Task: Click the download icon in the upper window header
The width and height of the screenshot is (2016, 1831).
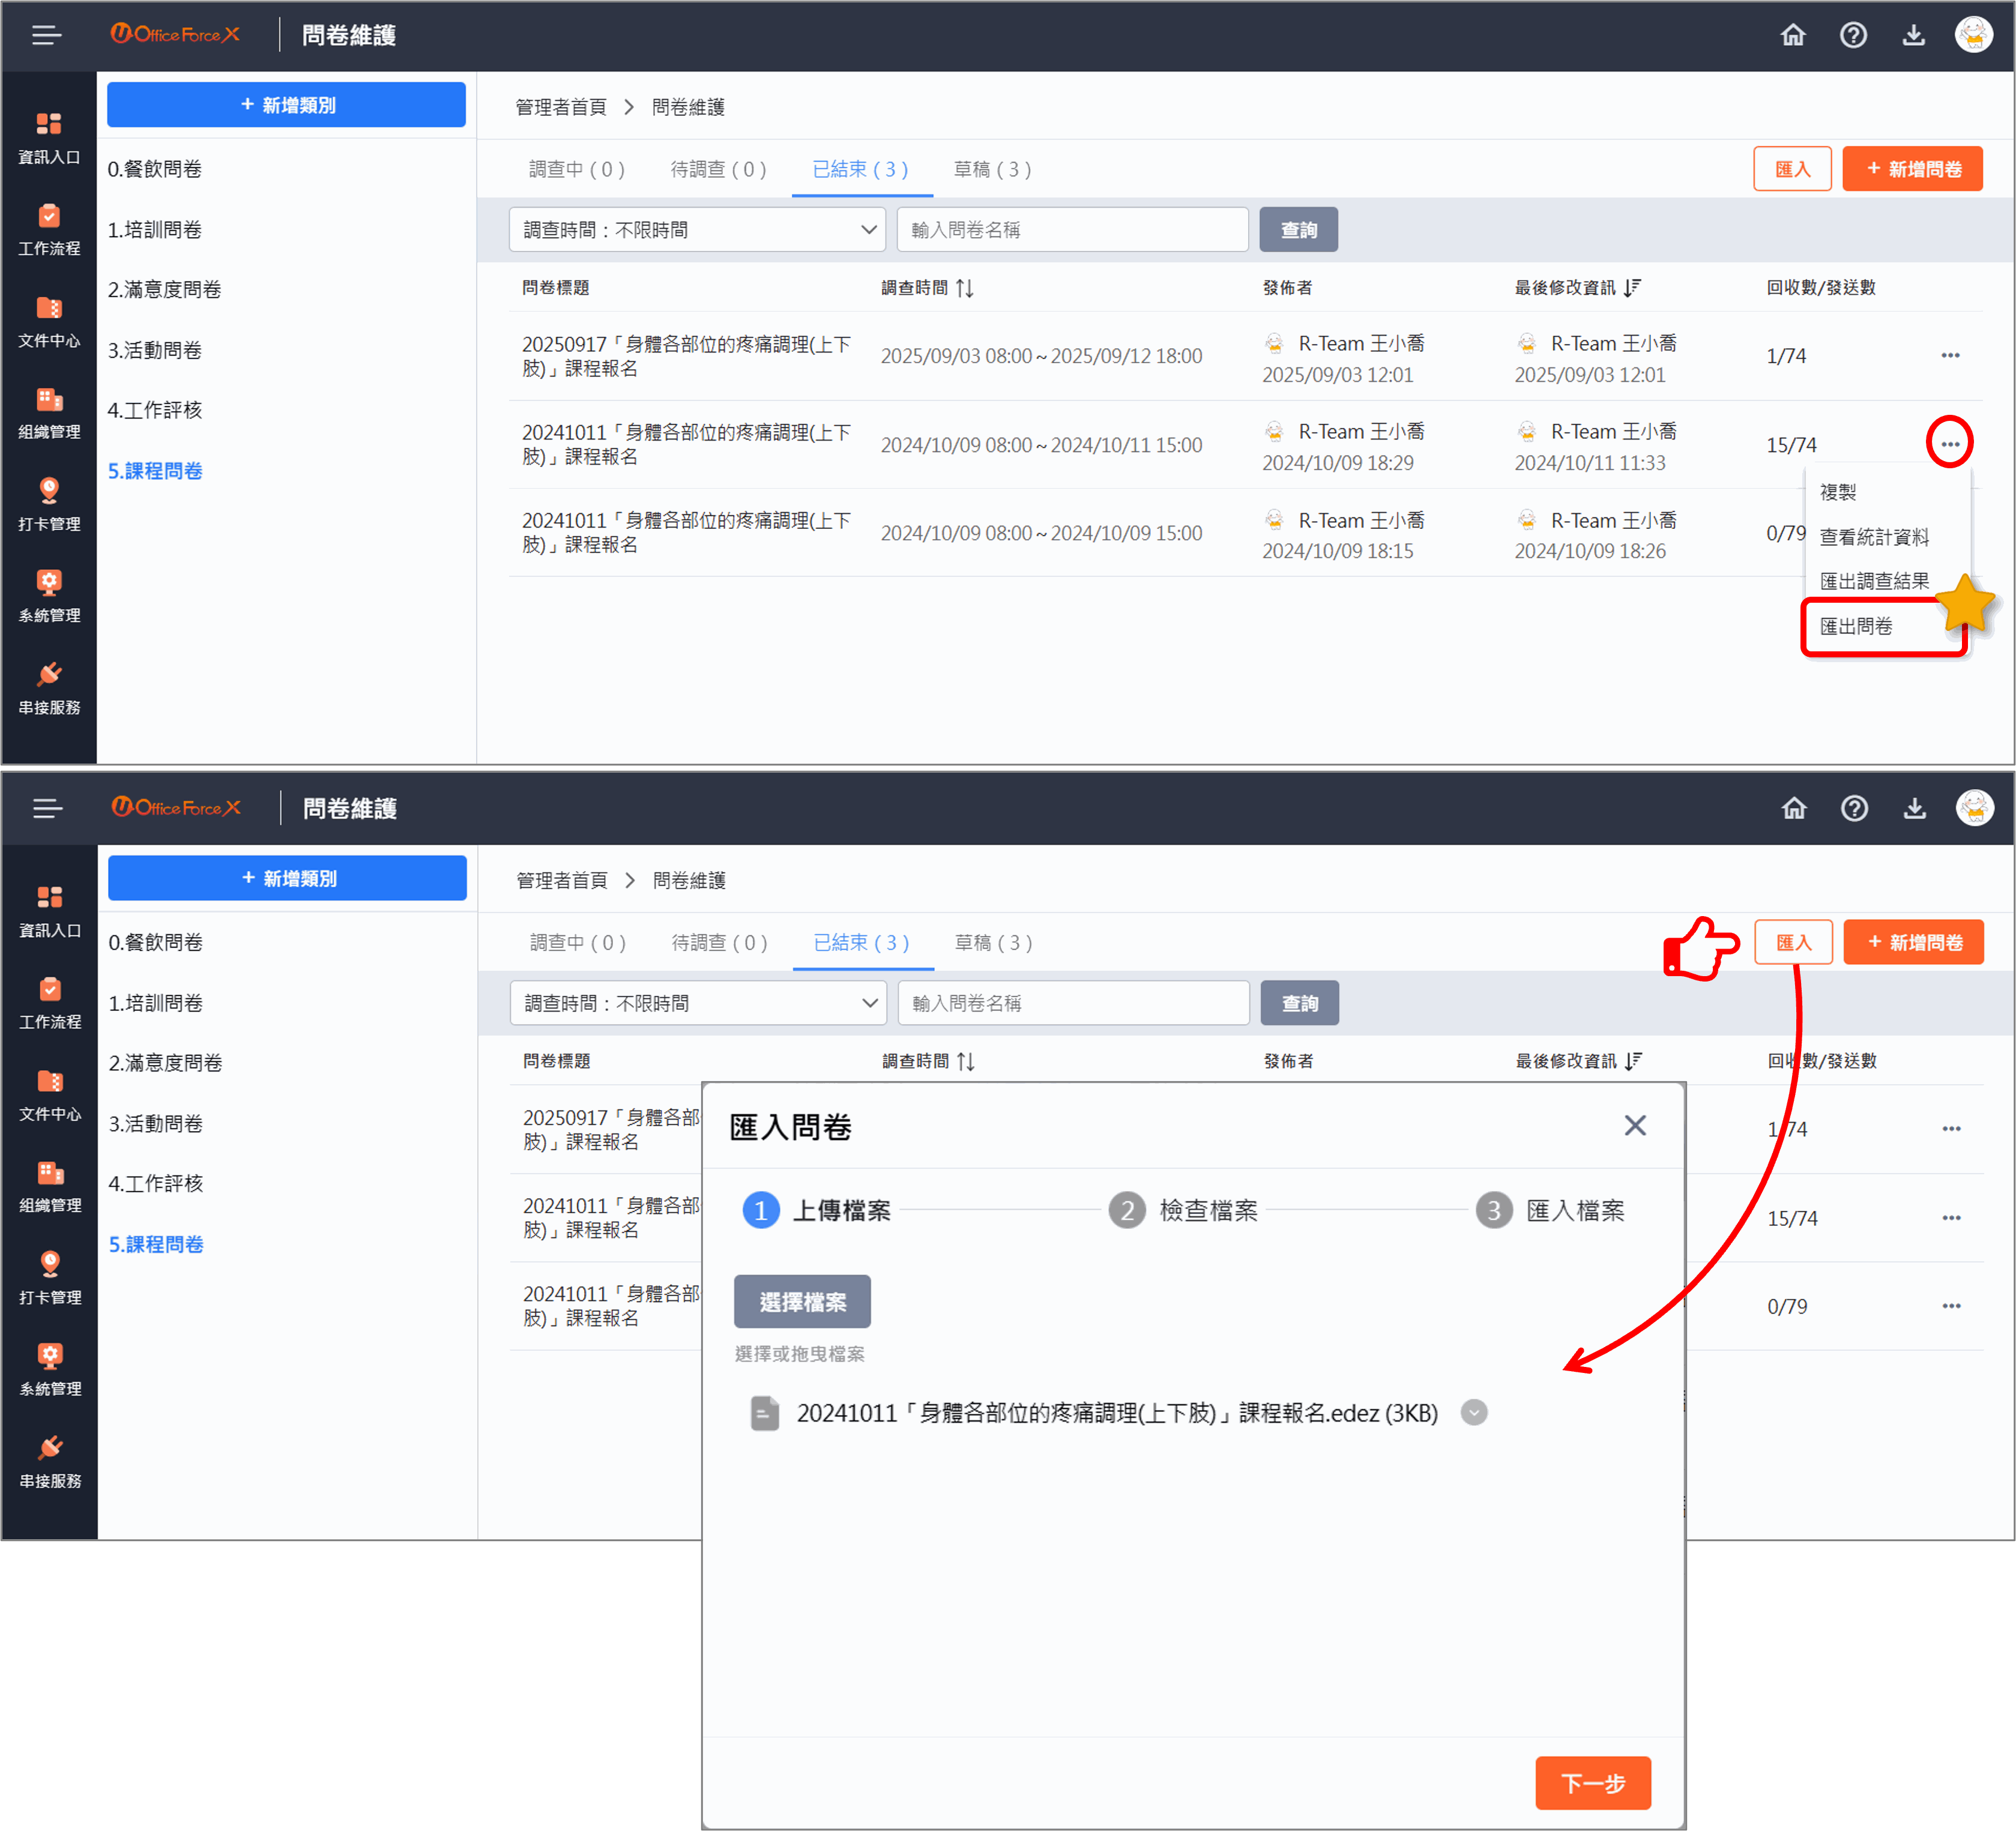Action: (x=1913, y=35)
